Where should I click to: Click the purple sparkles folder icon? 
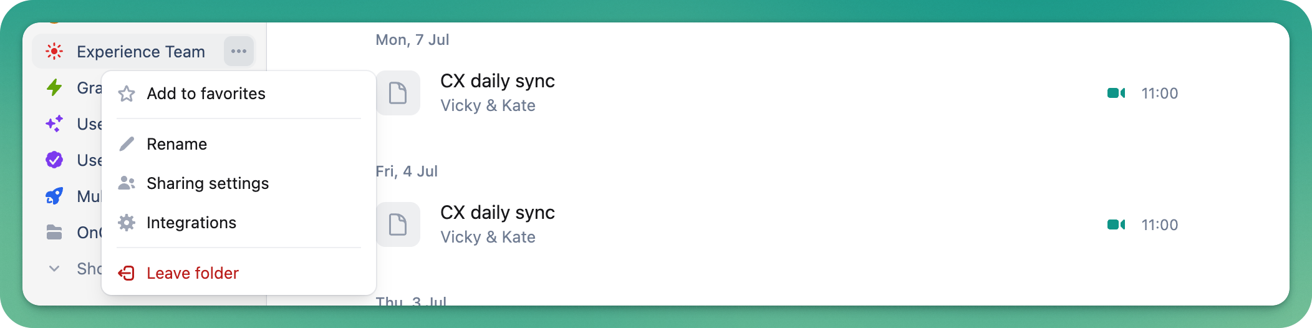(x=54, y=123)
